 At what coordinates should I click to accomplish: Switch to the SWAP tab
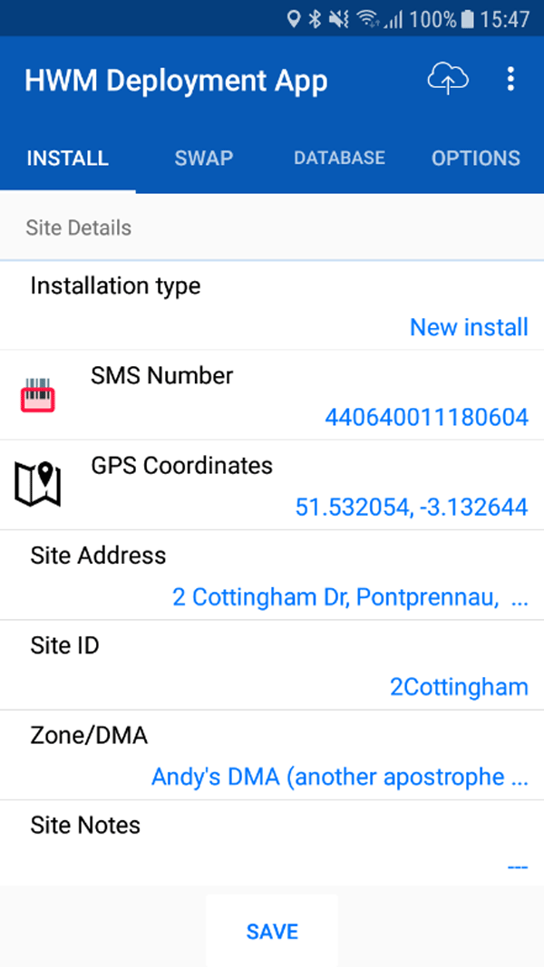tap(204, 159)
